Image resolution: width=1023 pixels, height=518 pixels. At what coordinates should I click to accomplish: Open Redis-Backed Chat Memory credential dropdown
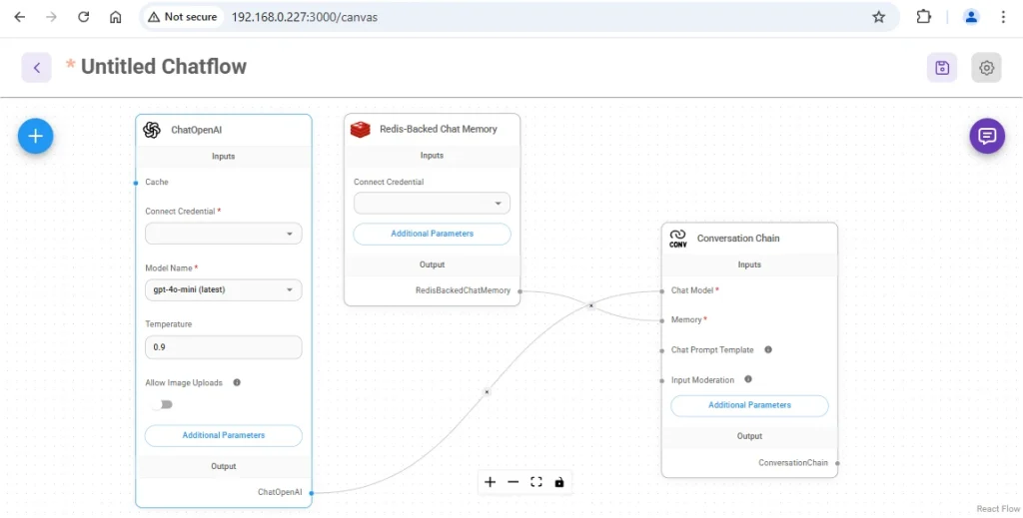(432, 204)
